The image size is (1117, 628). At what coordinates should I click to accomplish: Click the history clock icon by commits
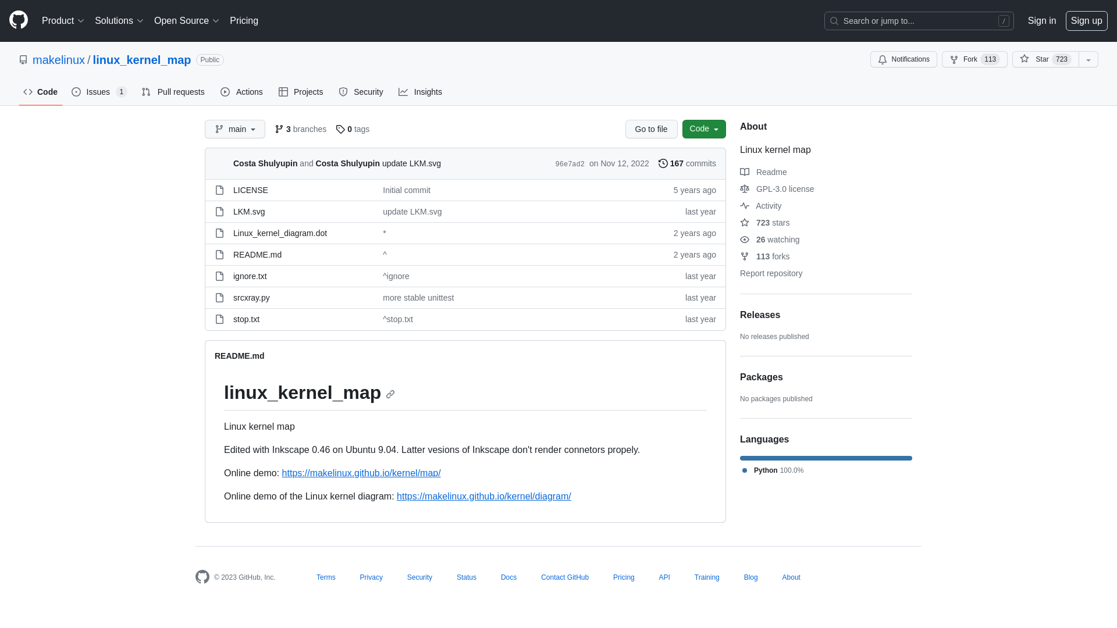click(663, 163)
